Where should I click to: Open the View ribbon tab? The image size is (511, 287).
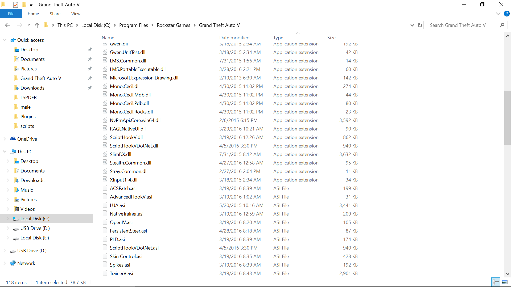[x=76, y=14]
